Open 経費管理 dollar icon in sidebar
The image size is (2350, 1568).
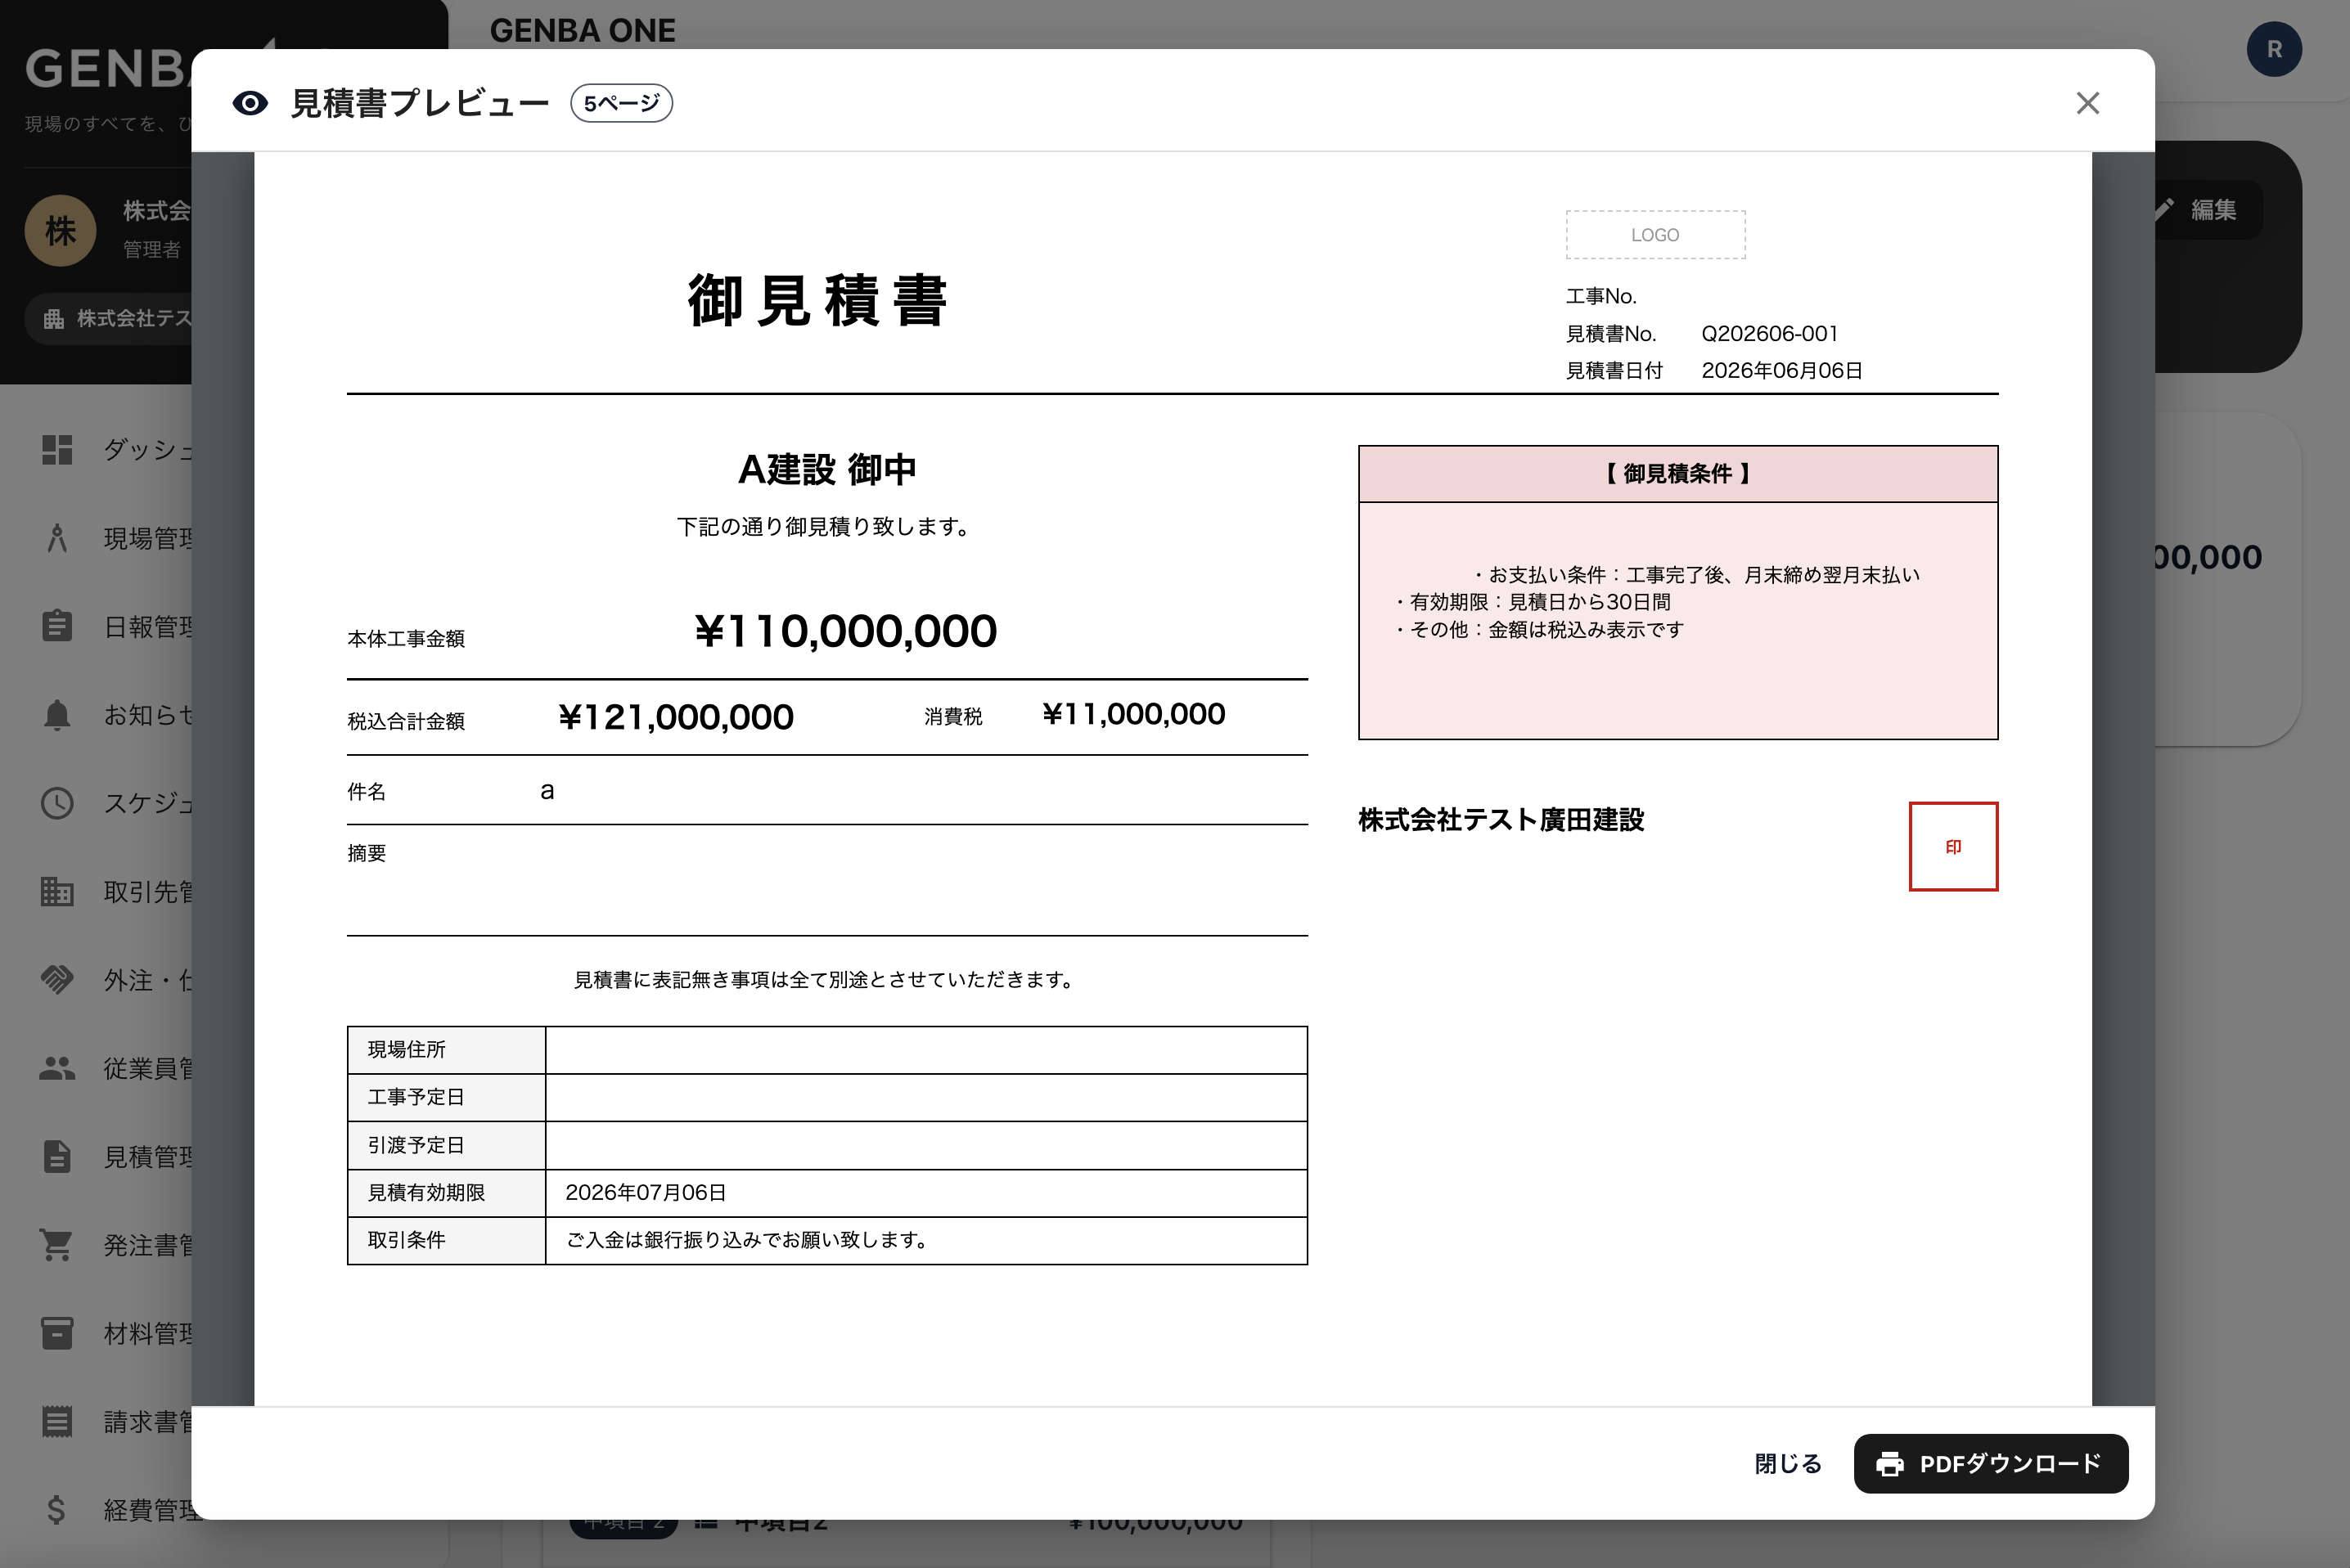pos(57,1509)
